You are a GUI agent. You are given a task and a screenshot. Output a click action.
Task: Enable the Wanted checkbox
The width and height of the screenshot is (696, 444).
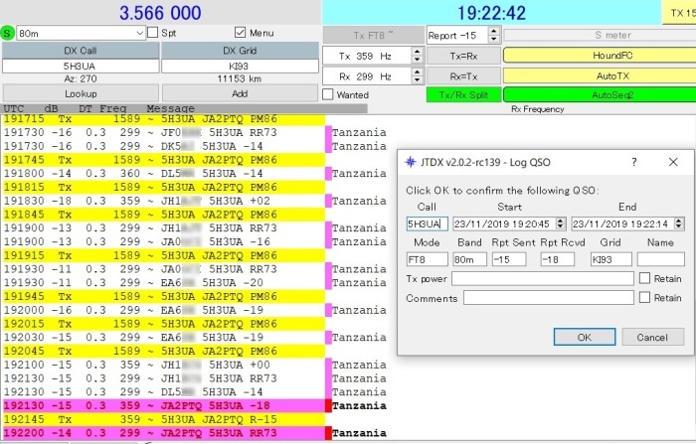pos(328,94)
